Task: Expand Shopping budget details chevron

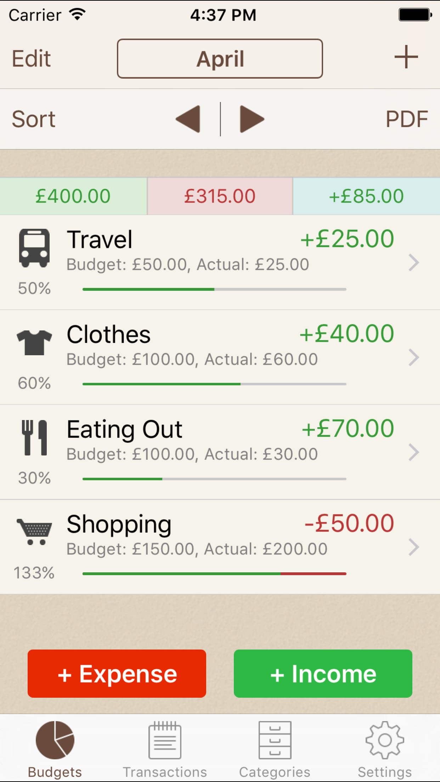Action: pyautogui.click(x=414, y=547)
